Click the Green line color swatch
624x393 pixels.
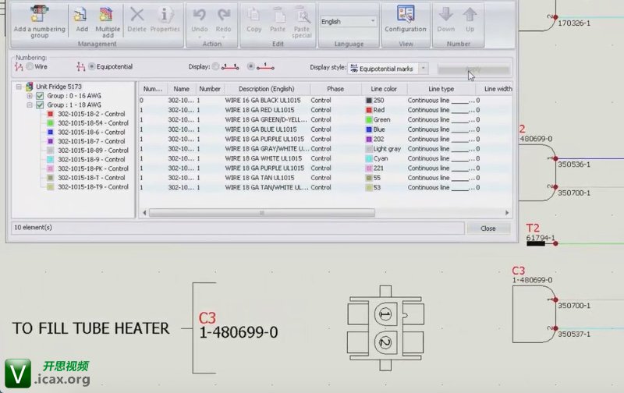pyautogui.click(x=369, y=120)
